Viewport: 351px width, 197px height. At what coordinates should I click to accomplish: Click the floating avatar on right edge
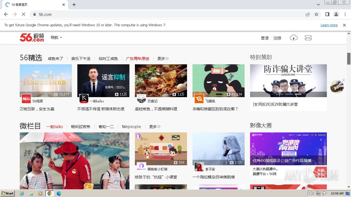point(337,87)
